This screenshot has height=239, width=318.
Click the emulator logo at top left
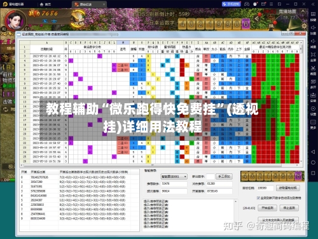pos(5,4)
